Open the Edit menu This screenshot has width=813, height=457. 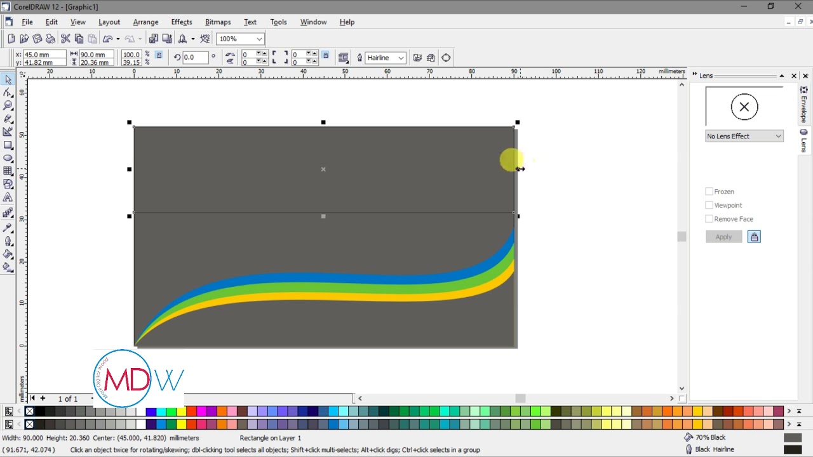[51, 22]
